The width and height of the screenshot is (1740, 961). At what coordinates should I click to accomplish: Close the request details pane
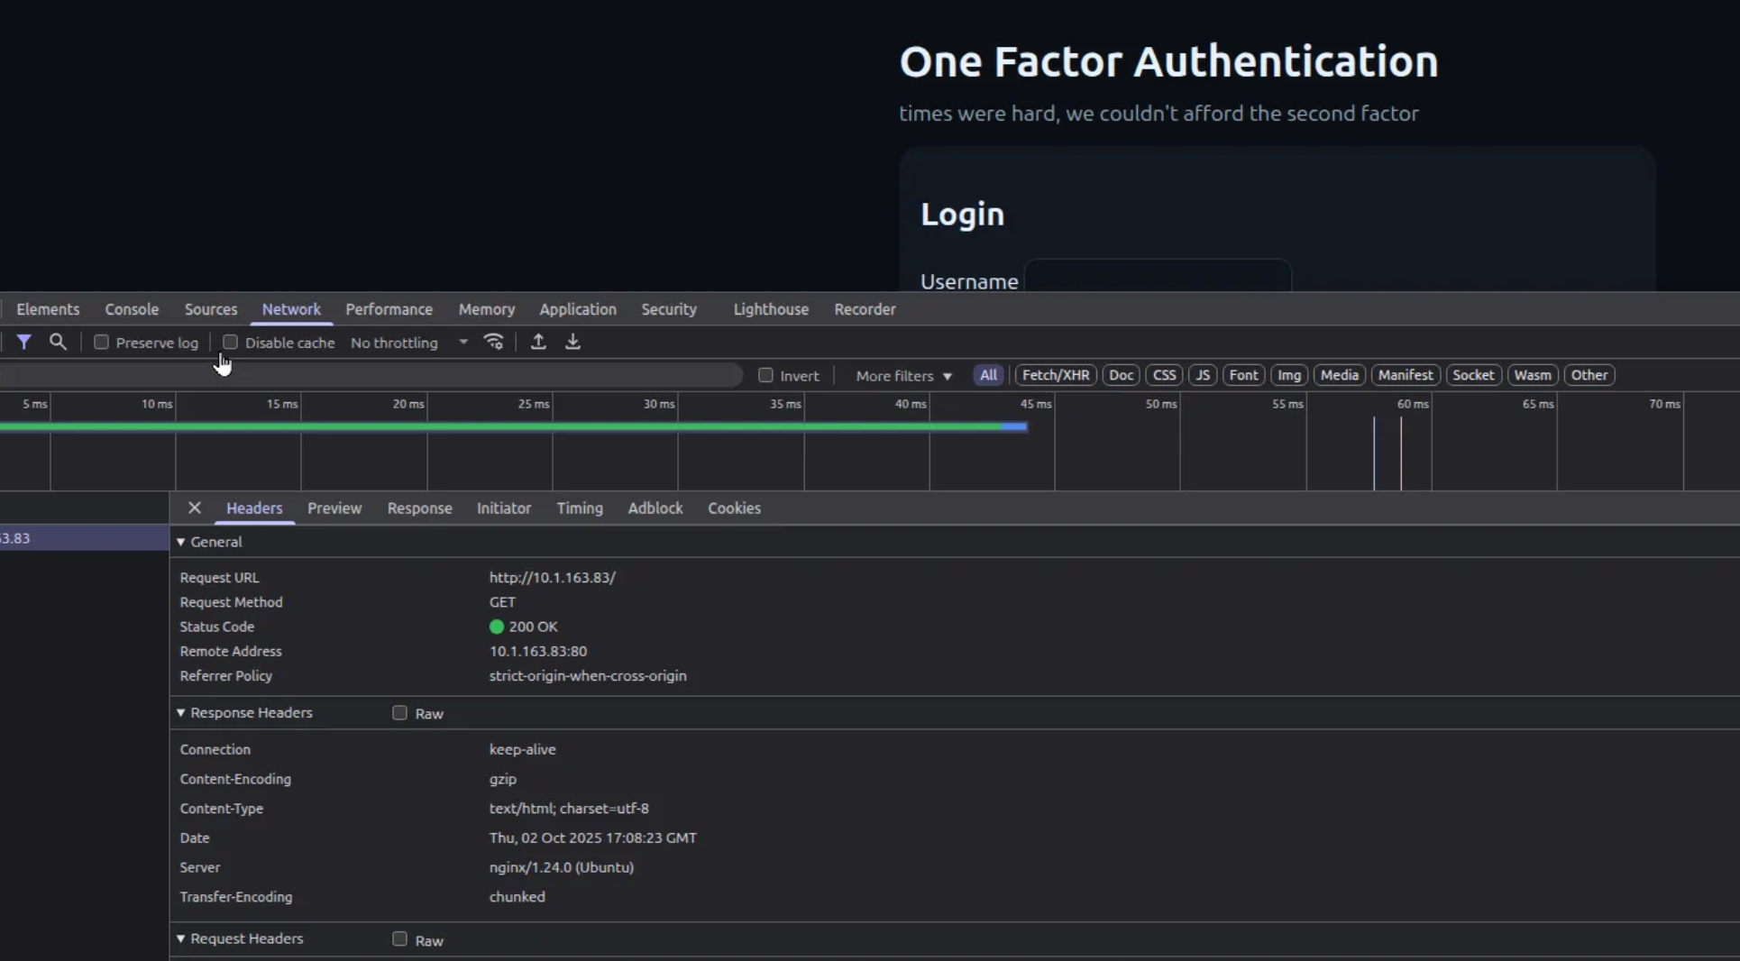(x=194, y=508)
